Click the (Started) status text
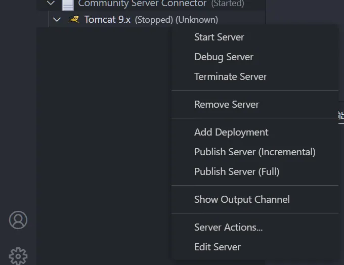Screen dimensions: 344x265 coord(227,4)
